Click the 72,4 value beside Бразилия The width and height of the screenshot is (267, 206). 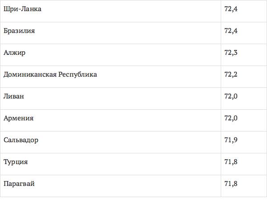[x=231, y=31]
